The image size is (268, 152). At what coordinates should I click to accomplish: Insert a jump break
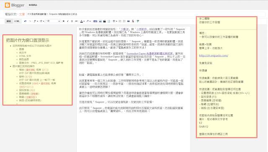coord(109,21)
